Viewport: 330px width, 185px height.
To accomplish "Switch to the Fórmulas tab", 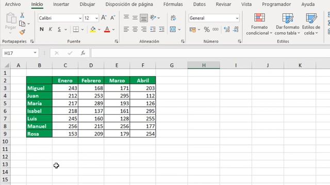I will tap(173, 4).
